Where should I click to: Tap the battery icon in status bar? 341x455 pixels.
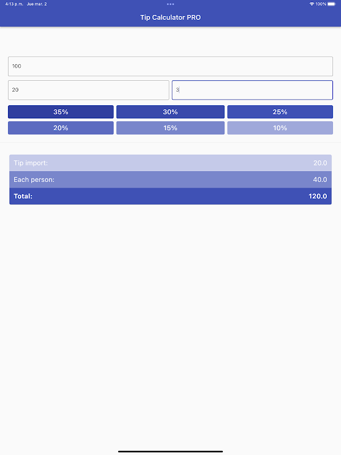click(331, 4)
